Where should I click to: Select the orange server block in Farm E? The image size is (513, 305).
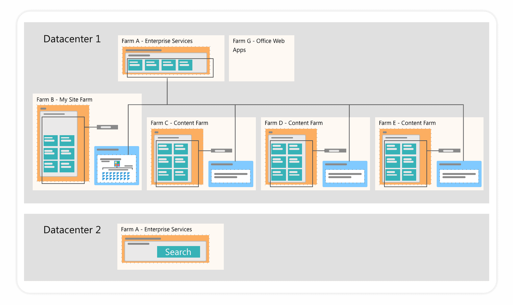click(x=405, y=157)
